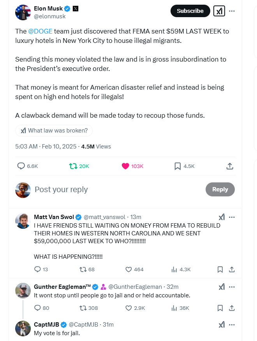
Task: Click the share icon on main post
Action: click(x=230, y=166)
